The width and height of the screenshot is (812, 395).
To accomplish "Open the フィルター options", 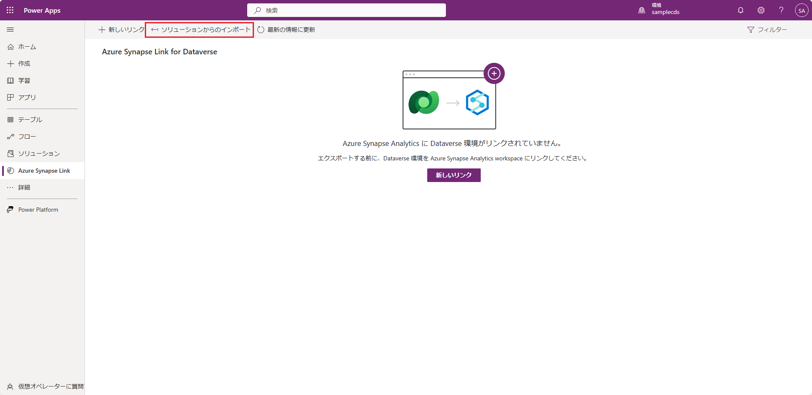I will coord(767,29).
